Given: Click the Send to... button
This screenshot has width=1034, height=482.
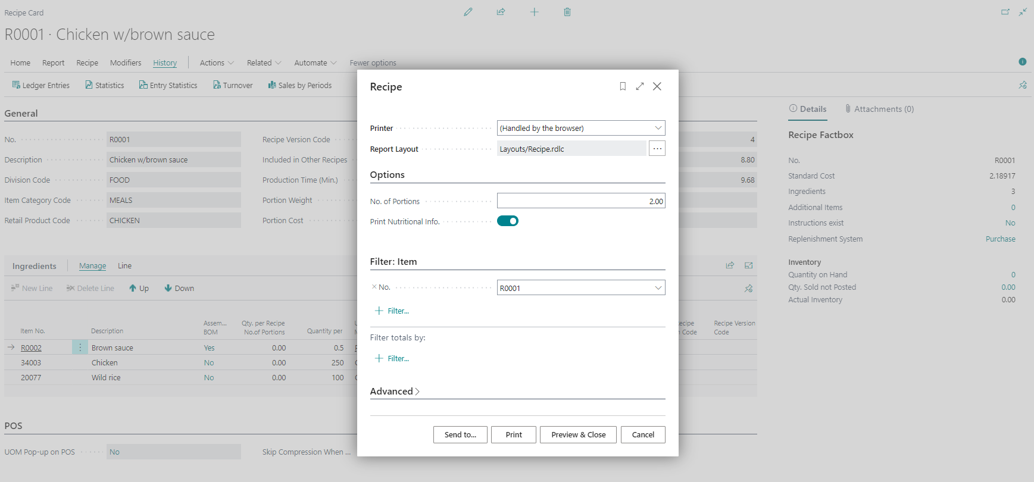Looking at the screenshot, I should coord(460,434).
